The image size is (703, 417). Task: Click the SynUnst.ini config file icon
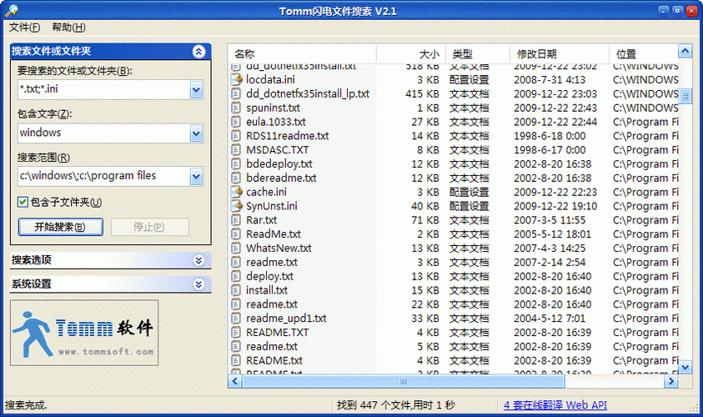click(236, 206)
